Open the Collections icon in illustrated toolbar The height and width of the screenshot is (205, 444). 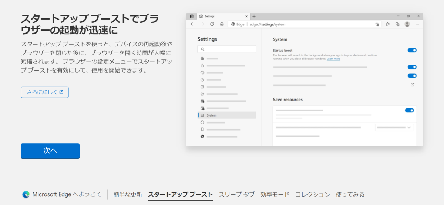[x=397, y=24]
